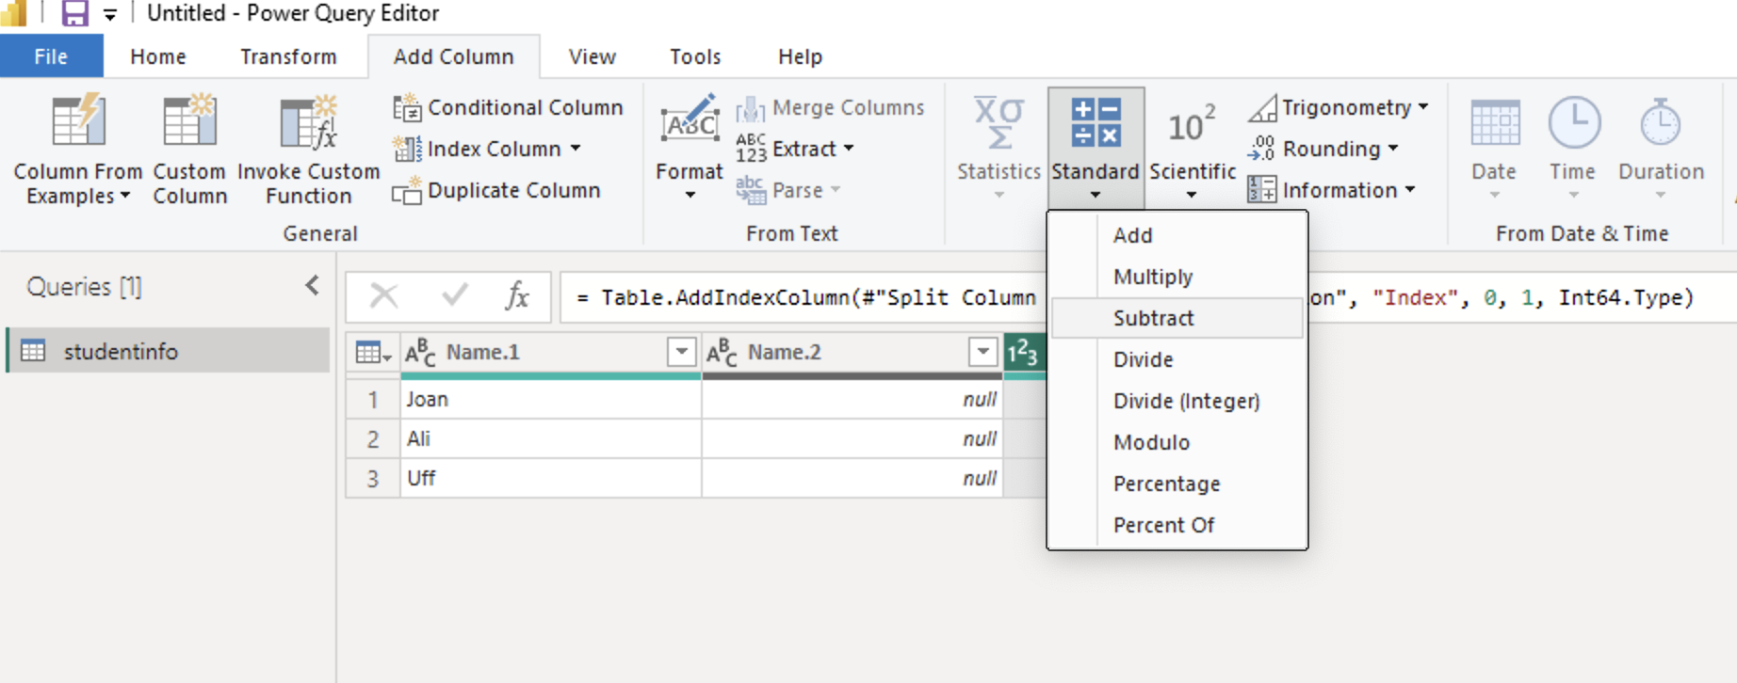Add a Custom Column

pos(190,151)
